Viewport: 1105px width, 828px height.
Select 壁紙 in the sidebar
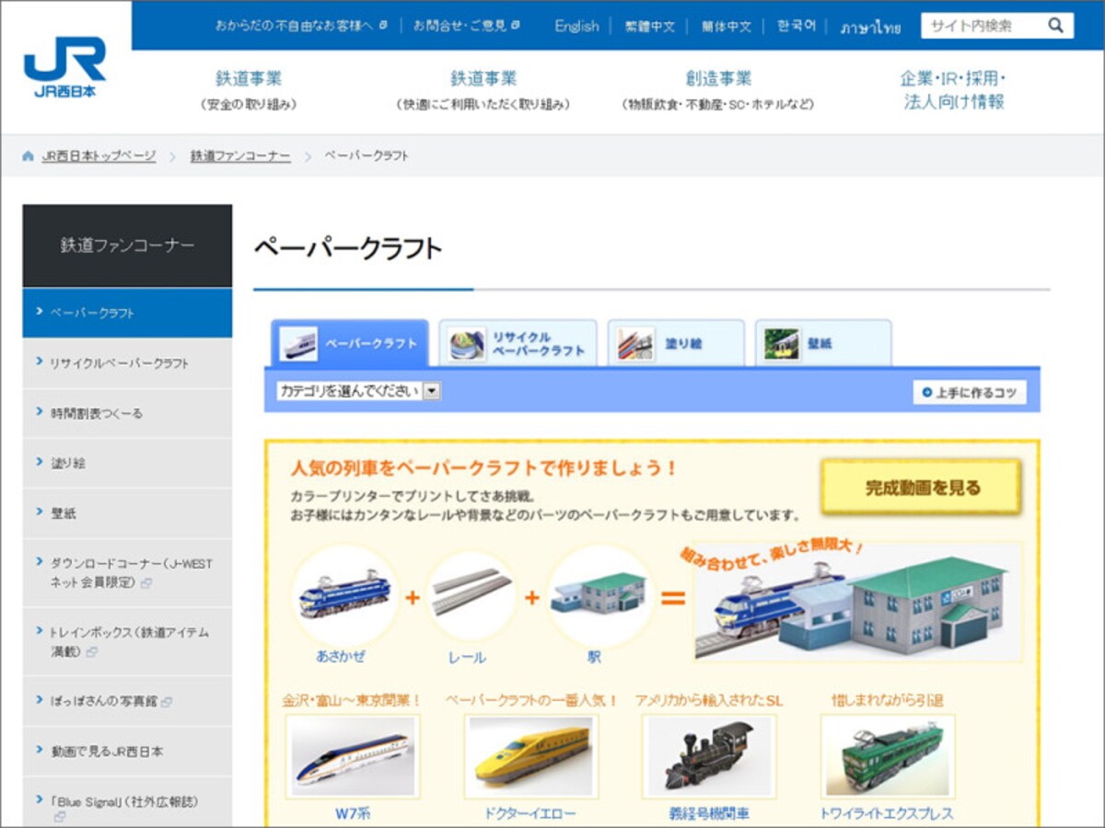click(127, 512)
